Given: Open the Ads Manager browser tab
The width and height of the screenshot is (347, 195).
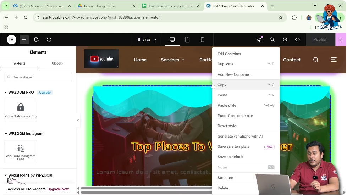Looking at the screenshot, I should (42, 6).
